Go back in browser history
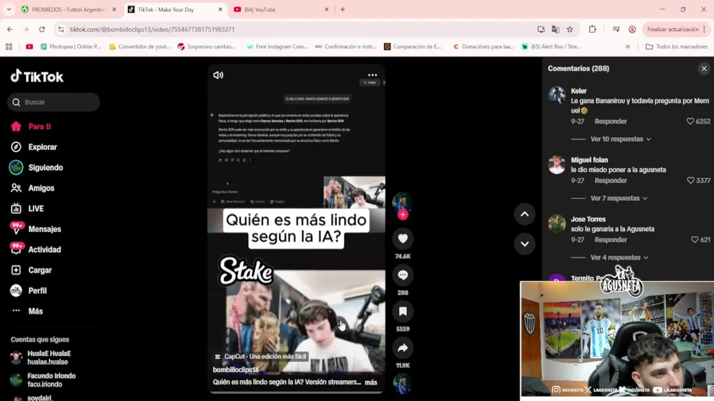Viewport: 714px width, 401px height. [10, 29]
